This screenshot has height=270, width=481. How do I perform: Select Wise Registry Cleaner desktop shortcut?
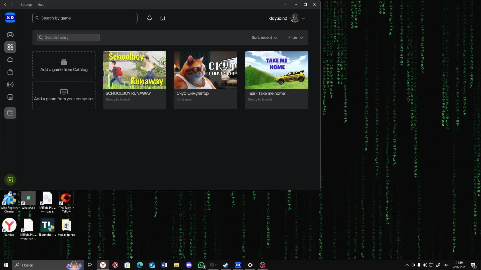click(9, 202)
